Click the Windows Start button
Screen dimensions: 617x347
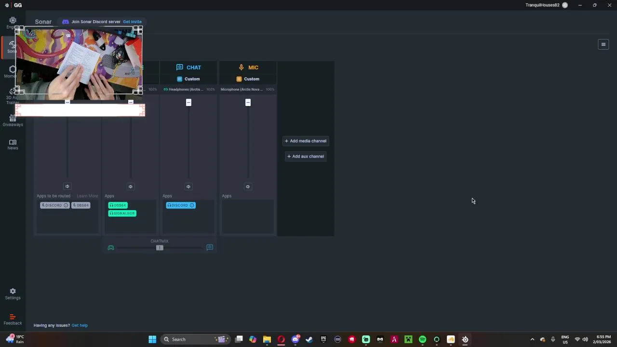pos(152,339)
